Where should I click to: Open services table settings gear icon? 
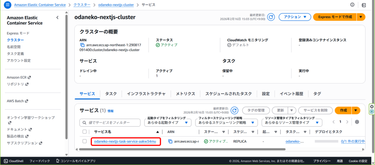[357, 122]
